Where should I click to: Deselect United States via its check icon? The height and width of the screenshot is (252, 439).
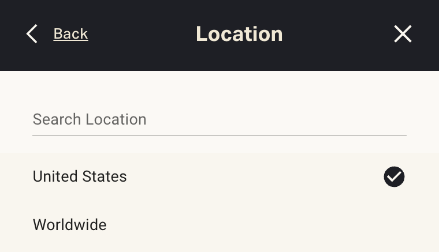coord(394,177)
